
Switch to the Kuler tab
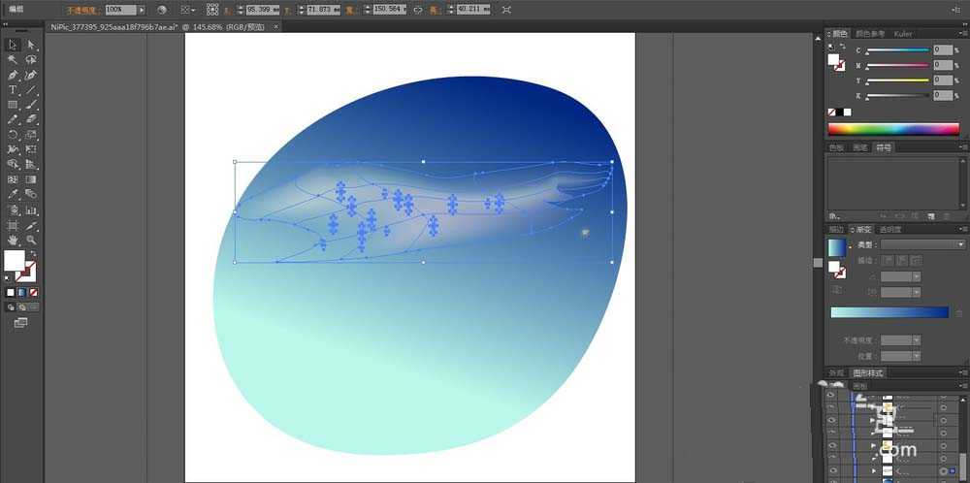point(903,34)
